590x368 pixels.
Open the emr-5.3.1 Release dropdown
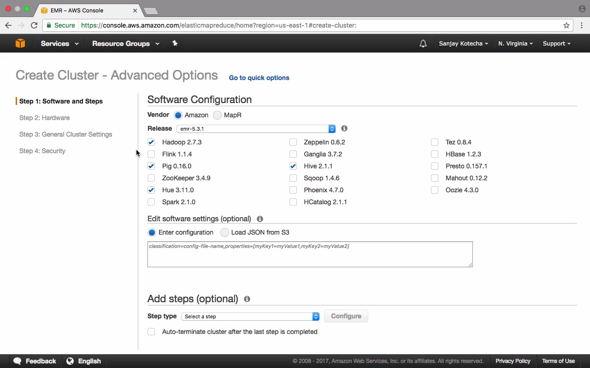point(256,129)
